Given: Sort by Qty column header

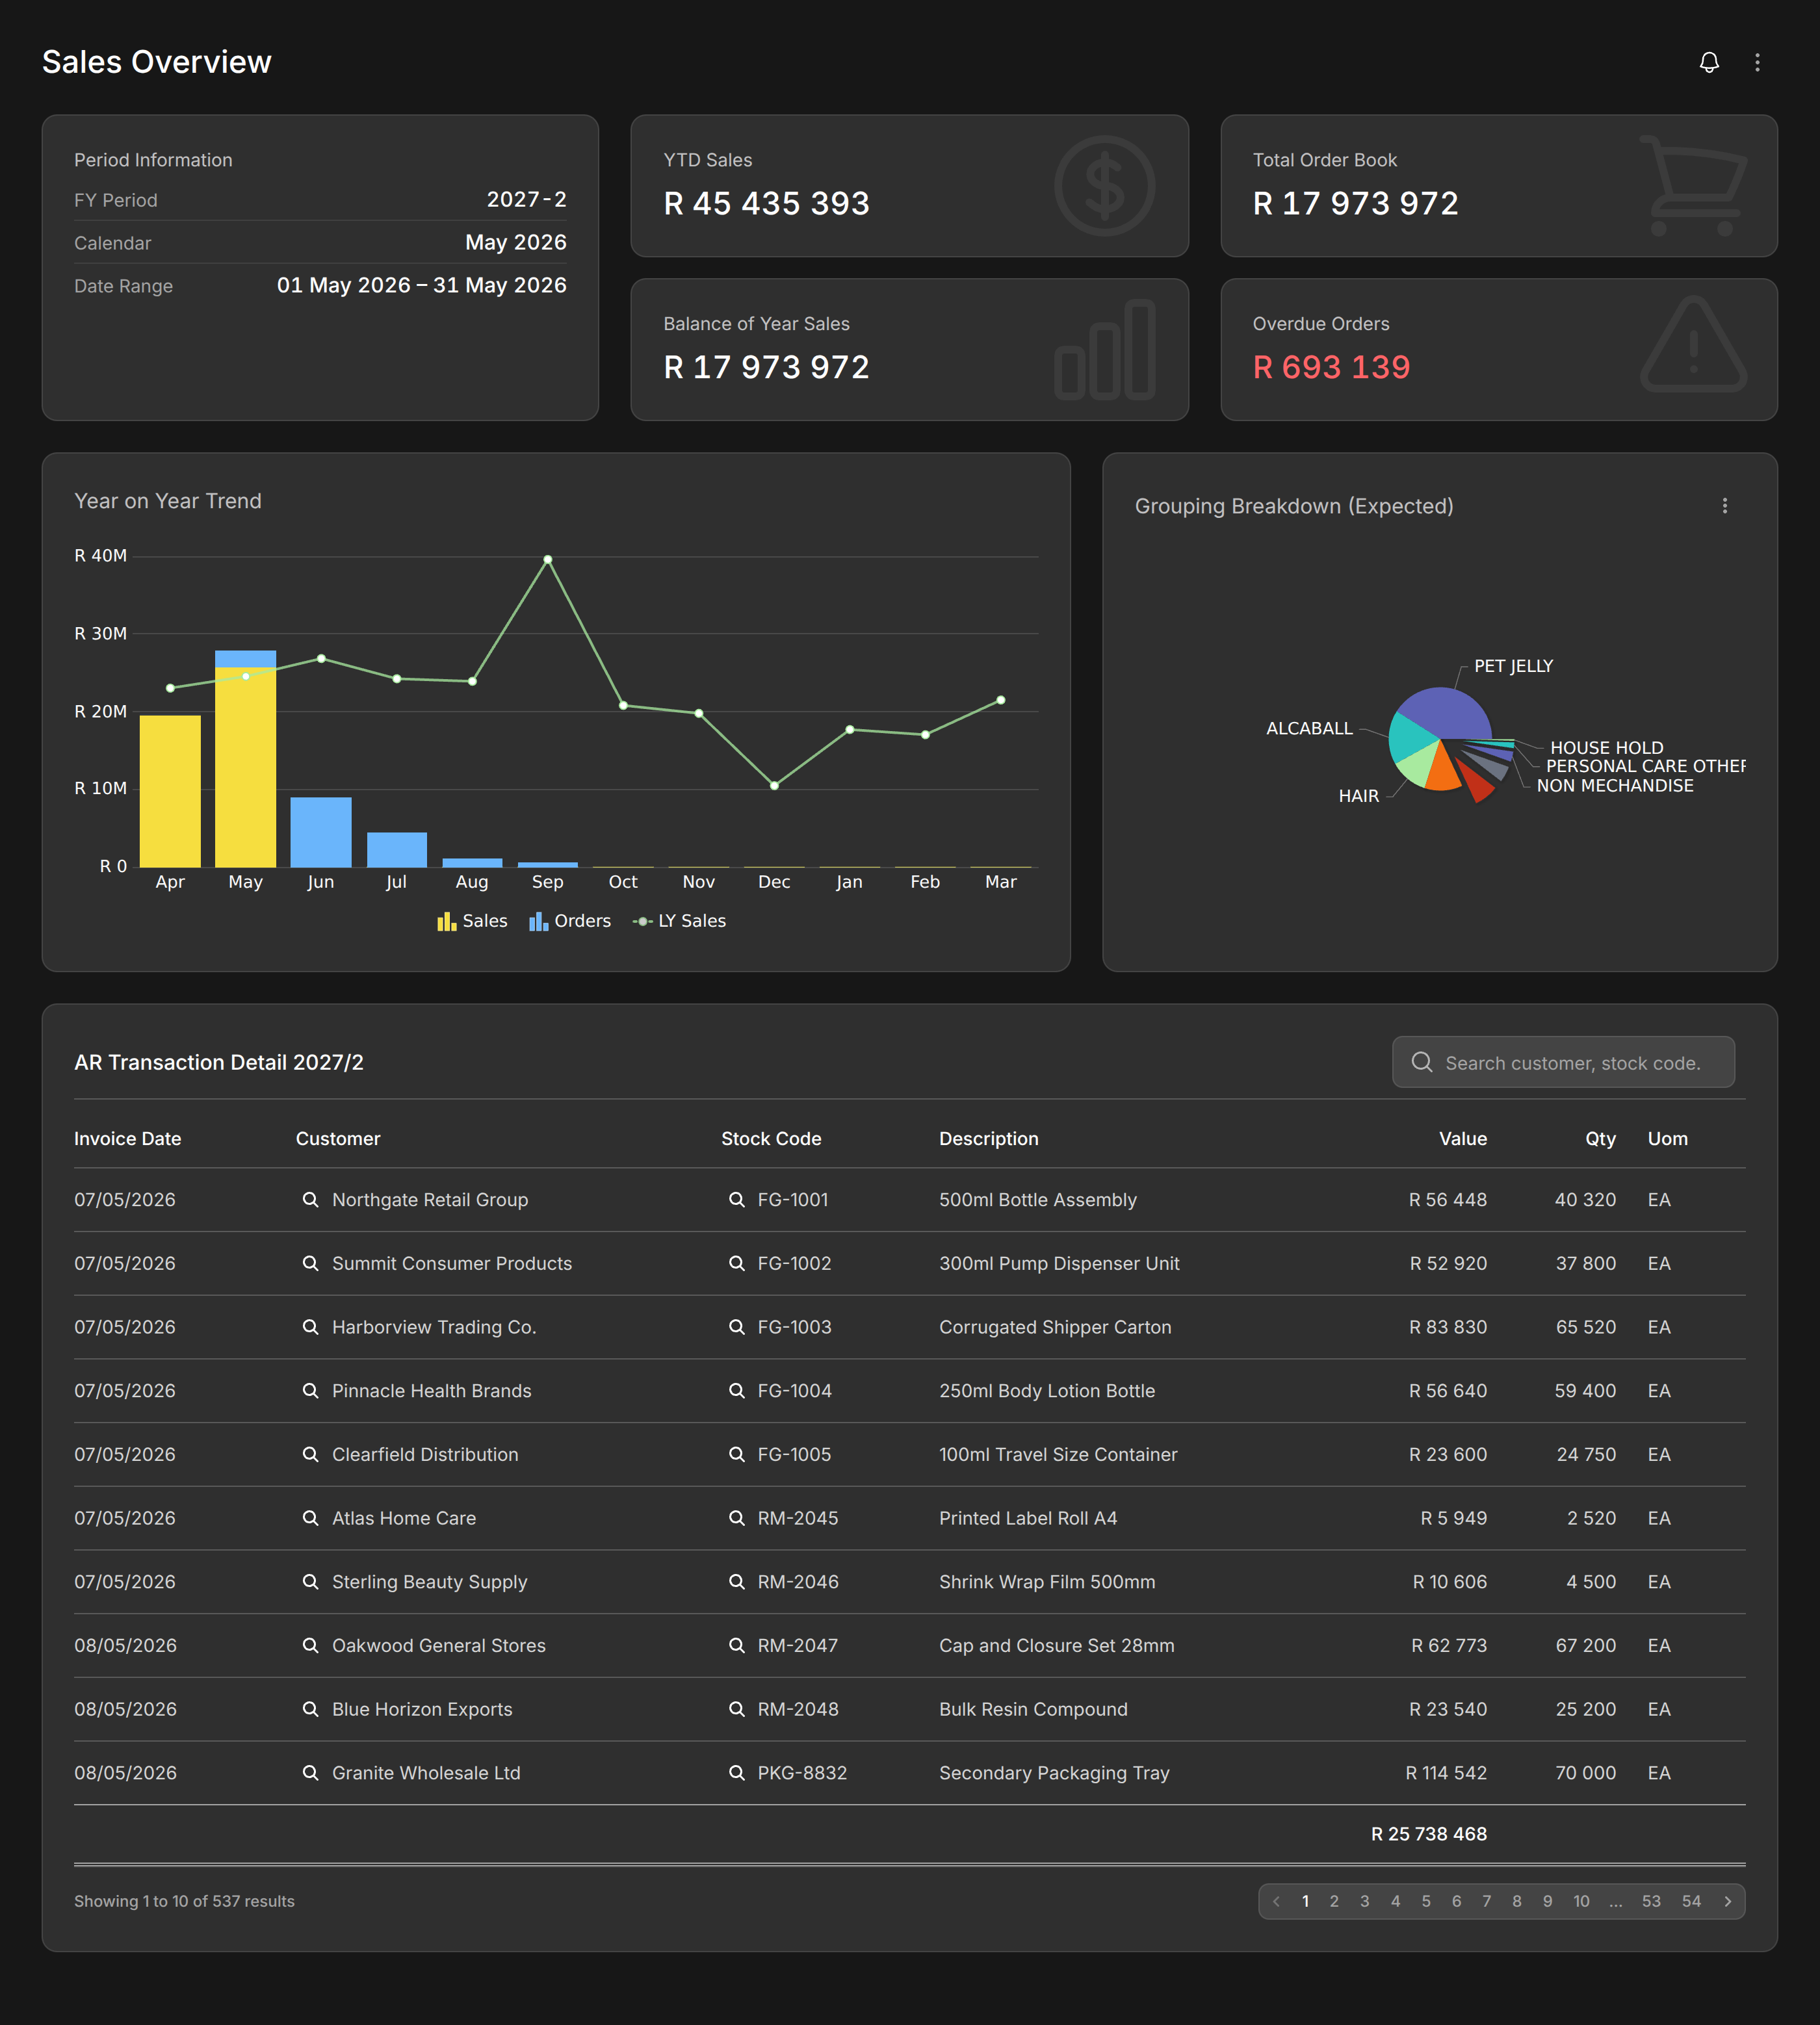Looking at the screenshot, I should (1600, 1138).
